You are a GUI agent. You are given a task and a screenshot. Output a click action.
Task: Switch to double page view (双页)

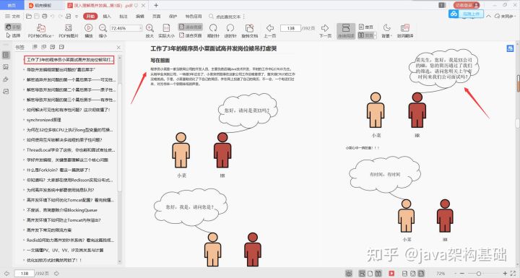[x=367, y=35]
